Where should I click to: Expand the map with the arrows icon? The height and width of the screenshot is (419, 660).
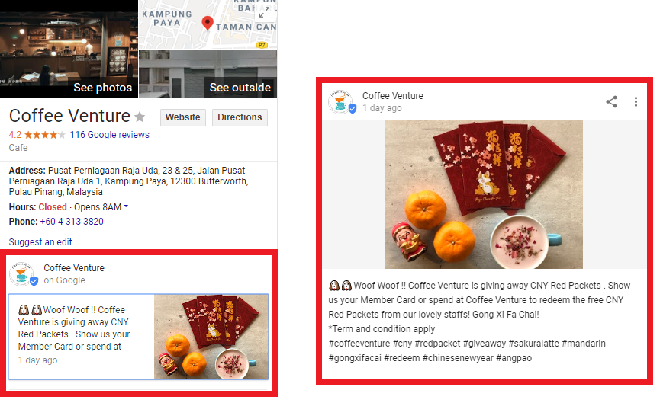(x=265, y=13)
